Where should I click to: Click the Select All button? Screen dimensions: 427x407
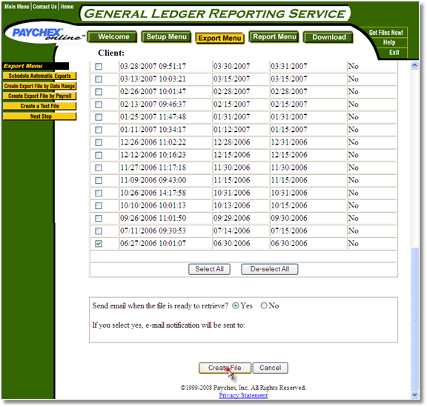pyautogui.click(x=209, y=269)
